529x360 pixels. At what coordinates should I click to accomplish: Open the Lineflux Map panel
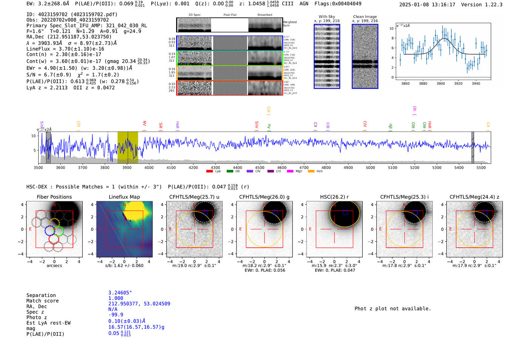pyautogui.click(x=124, y=229)
